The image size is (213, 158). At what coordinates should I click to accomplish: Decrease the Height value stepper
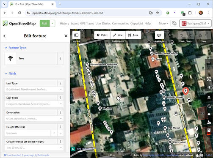[54, 133]
